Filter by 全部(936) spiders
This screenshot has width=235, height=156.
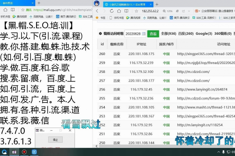(x=168, y=34)
